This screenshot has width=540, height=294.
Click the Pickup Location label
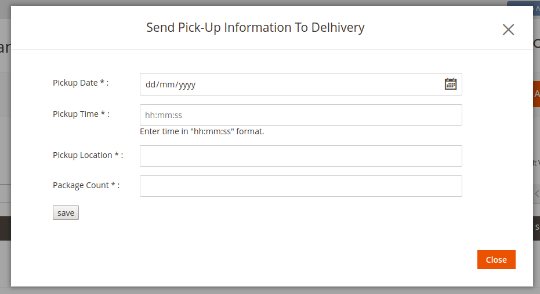pos(88,155)
